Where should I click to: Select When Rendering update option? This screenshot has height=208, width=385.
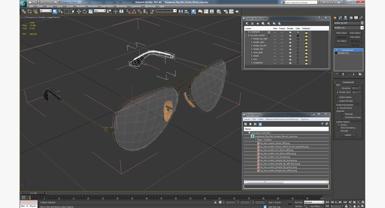(x=338, y=128)
